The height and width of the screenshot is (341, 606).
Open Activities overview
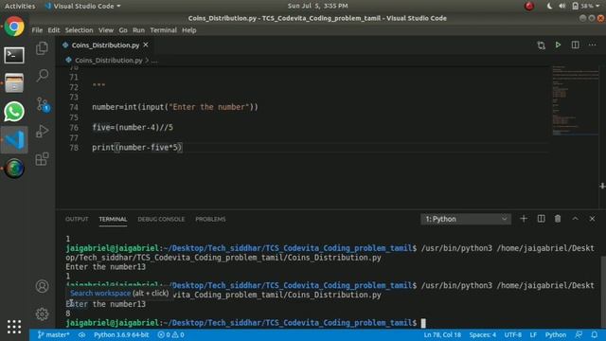(x=20, y=6)
